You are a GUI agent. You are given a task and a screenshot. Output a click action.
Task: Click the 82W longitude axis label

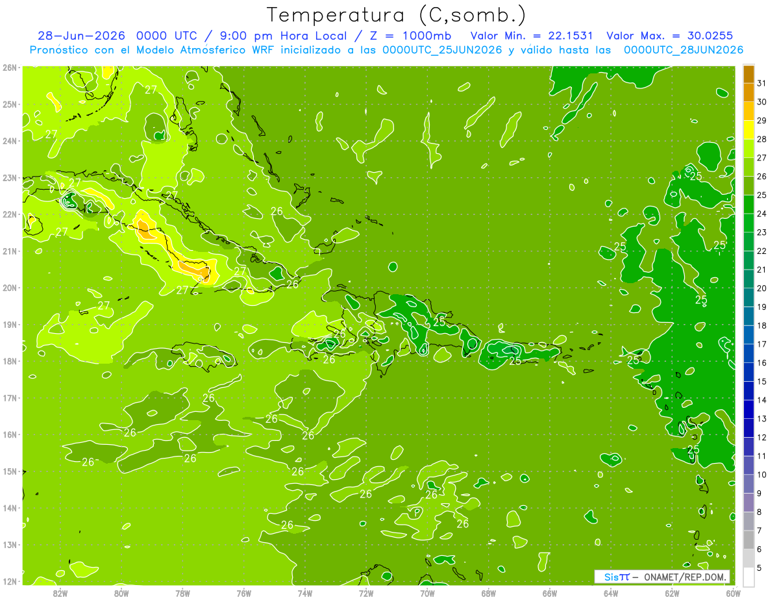(60, 593)
